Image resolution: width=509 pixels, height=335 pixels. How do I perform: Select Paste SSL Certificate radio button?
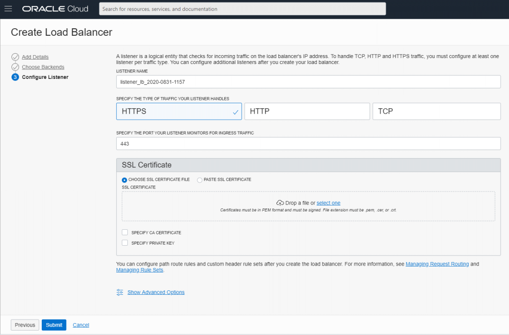point(200,180)
